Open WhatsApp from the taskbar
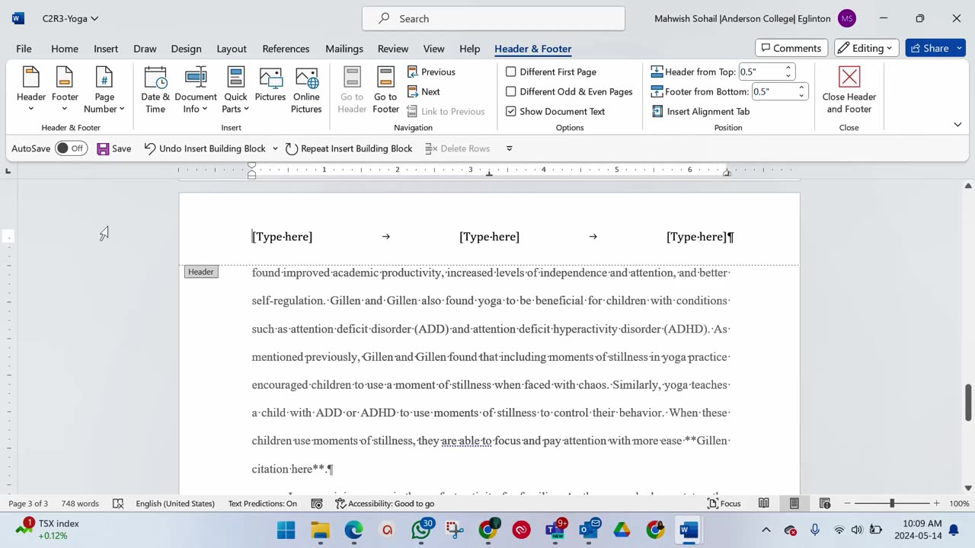The width and height of the screenshot is (975, 548). coord(421,530)
